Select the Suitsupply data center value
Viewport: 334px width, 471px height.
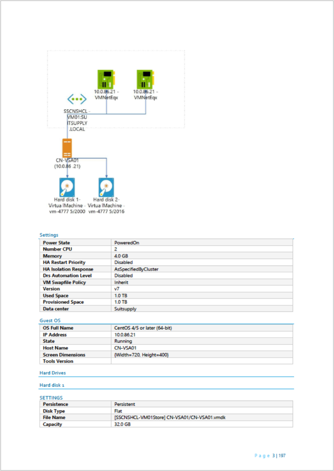pyautogui.click(x=126, y=309)
